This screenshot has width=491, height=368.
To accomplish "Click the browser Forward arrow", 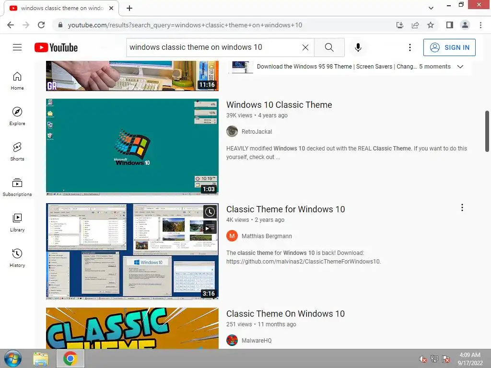I will tap(26, 25).
